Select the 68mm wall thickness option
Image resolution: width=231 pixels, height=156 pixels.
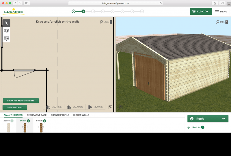click(x=41, y=125)
